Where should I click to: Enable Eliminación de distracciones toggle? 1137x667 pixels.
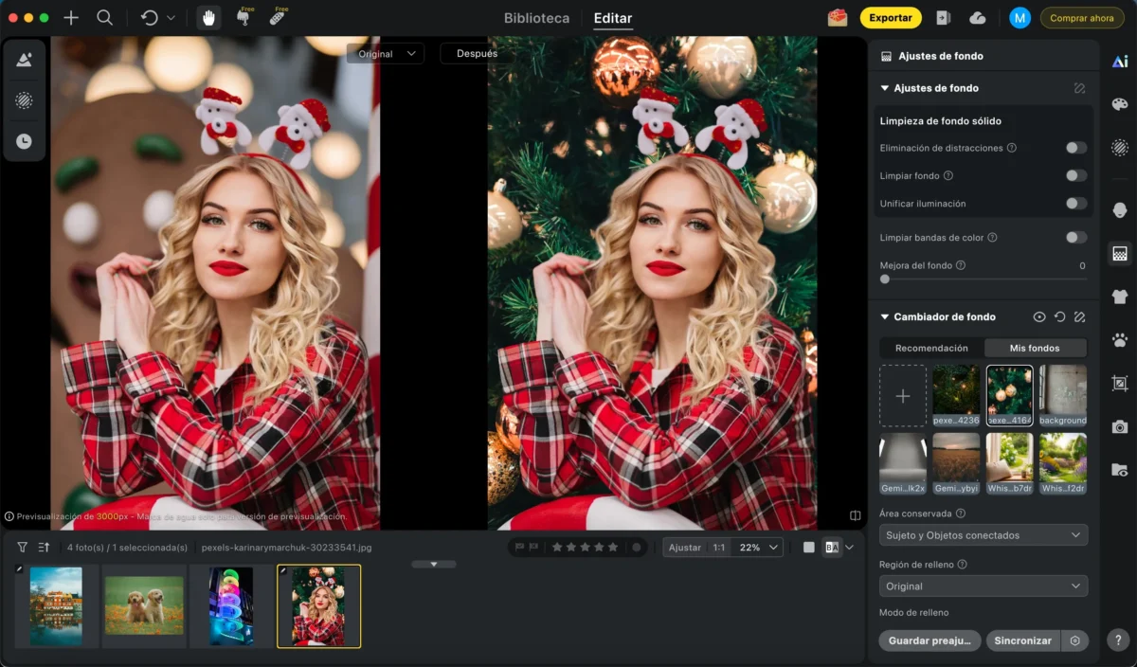coord(1075,148)
